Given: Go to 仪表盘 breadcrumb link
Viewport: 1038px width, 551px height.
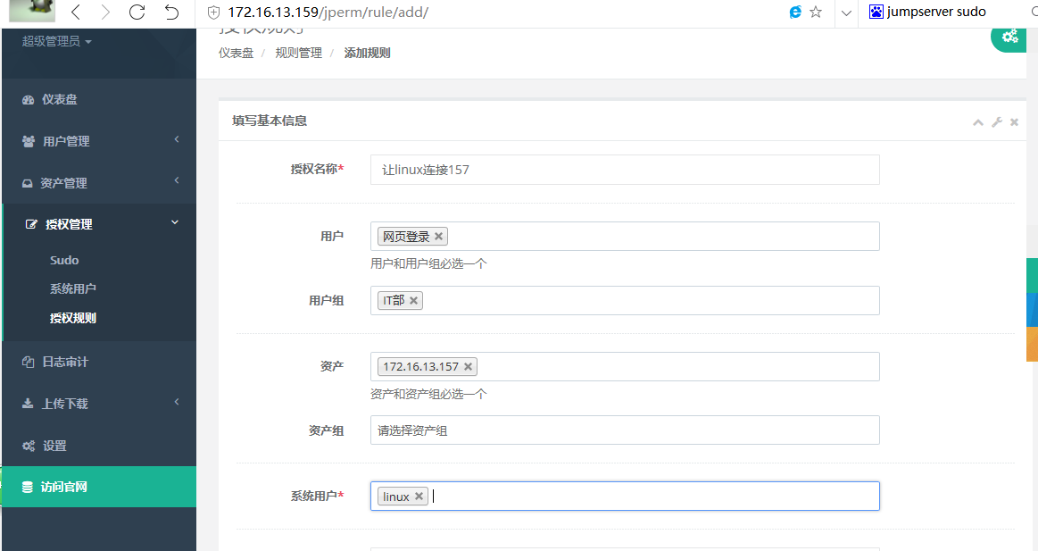Looking at the screenshot, I should click(x=236, y=54).
